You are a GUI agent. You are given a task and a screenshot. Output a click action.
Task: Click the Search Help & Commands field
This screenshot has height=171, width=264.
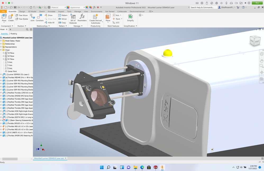pyautogui.click(x=203, y=7)
